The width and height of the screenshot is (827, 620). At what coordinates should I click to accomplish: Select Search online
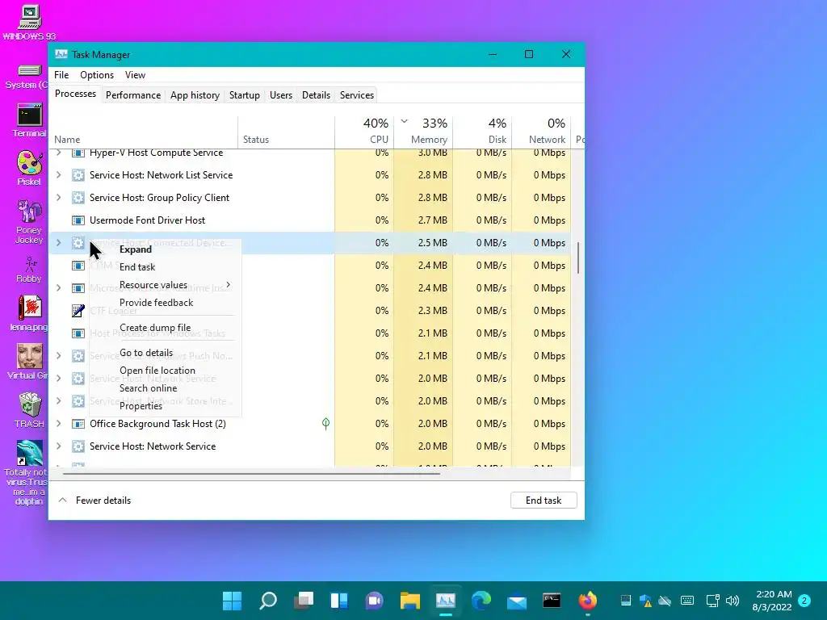tap(149, 388)
